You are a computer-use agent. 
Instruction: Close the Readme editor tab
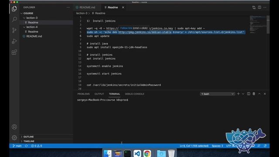[123, 7]
